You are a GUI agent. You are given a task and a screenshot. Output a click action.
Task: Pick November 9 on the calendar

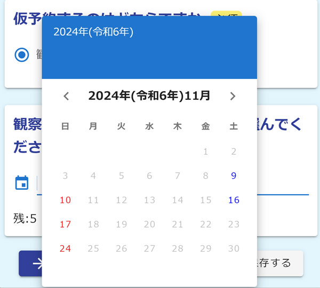(234, 176)
